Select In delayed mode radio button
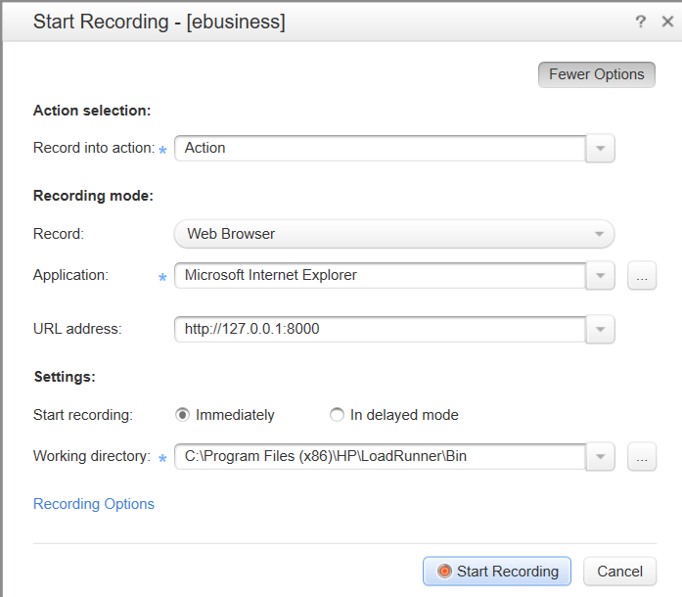The image size is (682, 597). [x=337, y=415]
